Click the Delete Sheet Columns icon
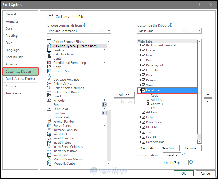This screenshot has width=218, height=179. pyautogui.click(x=49, y=88)
